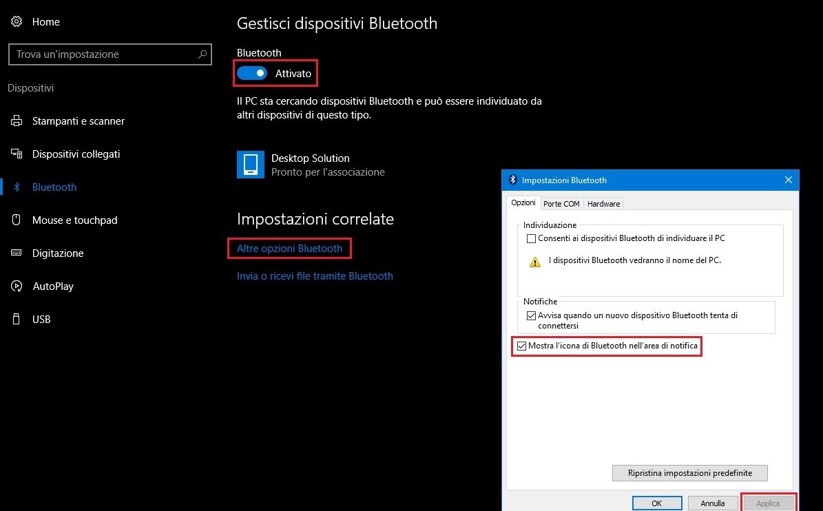Click the Impostazioni Bluetooth title bar text
This screenshot has width=823, height=511.
click(564, 180)
